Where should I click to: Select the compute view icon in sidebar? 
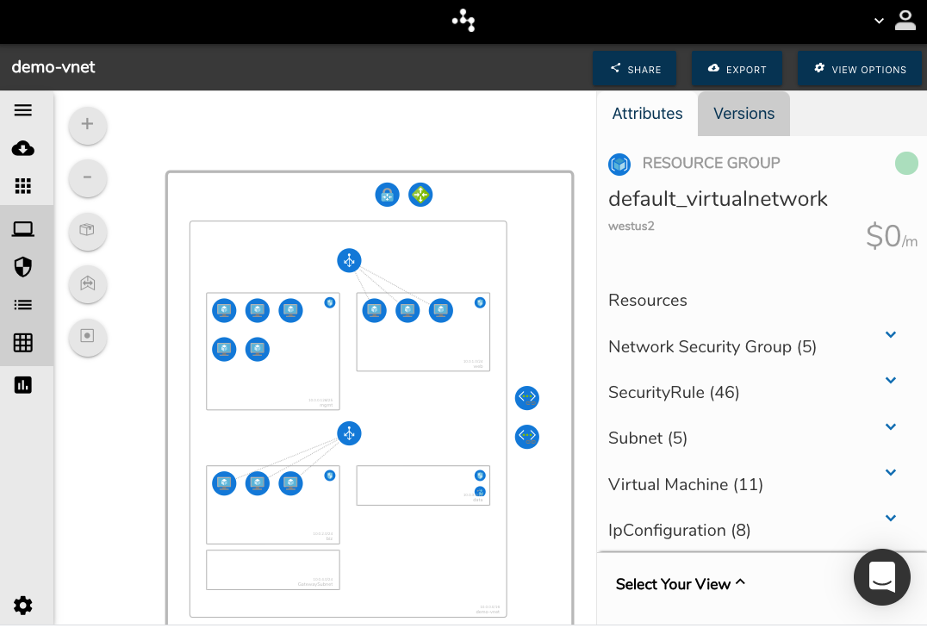23,228
